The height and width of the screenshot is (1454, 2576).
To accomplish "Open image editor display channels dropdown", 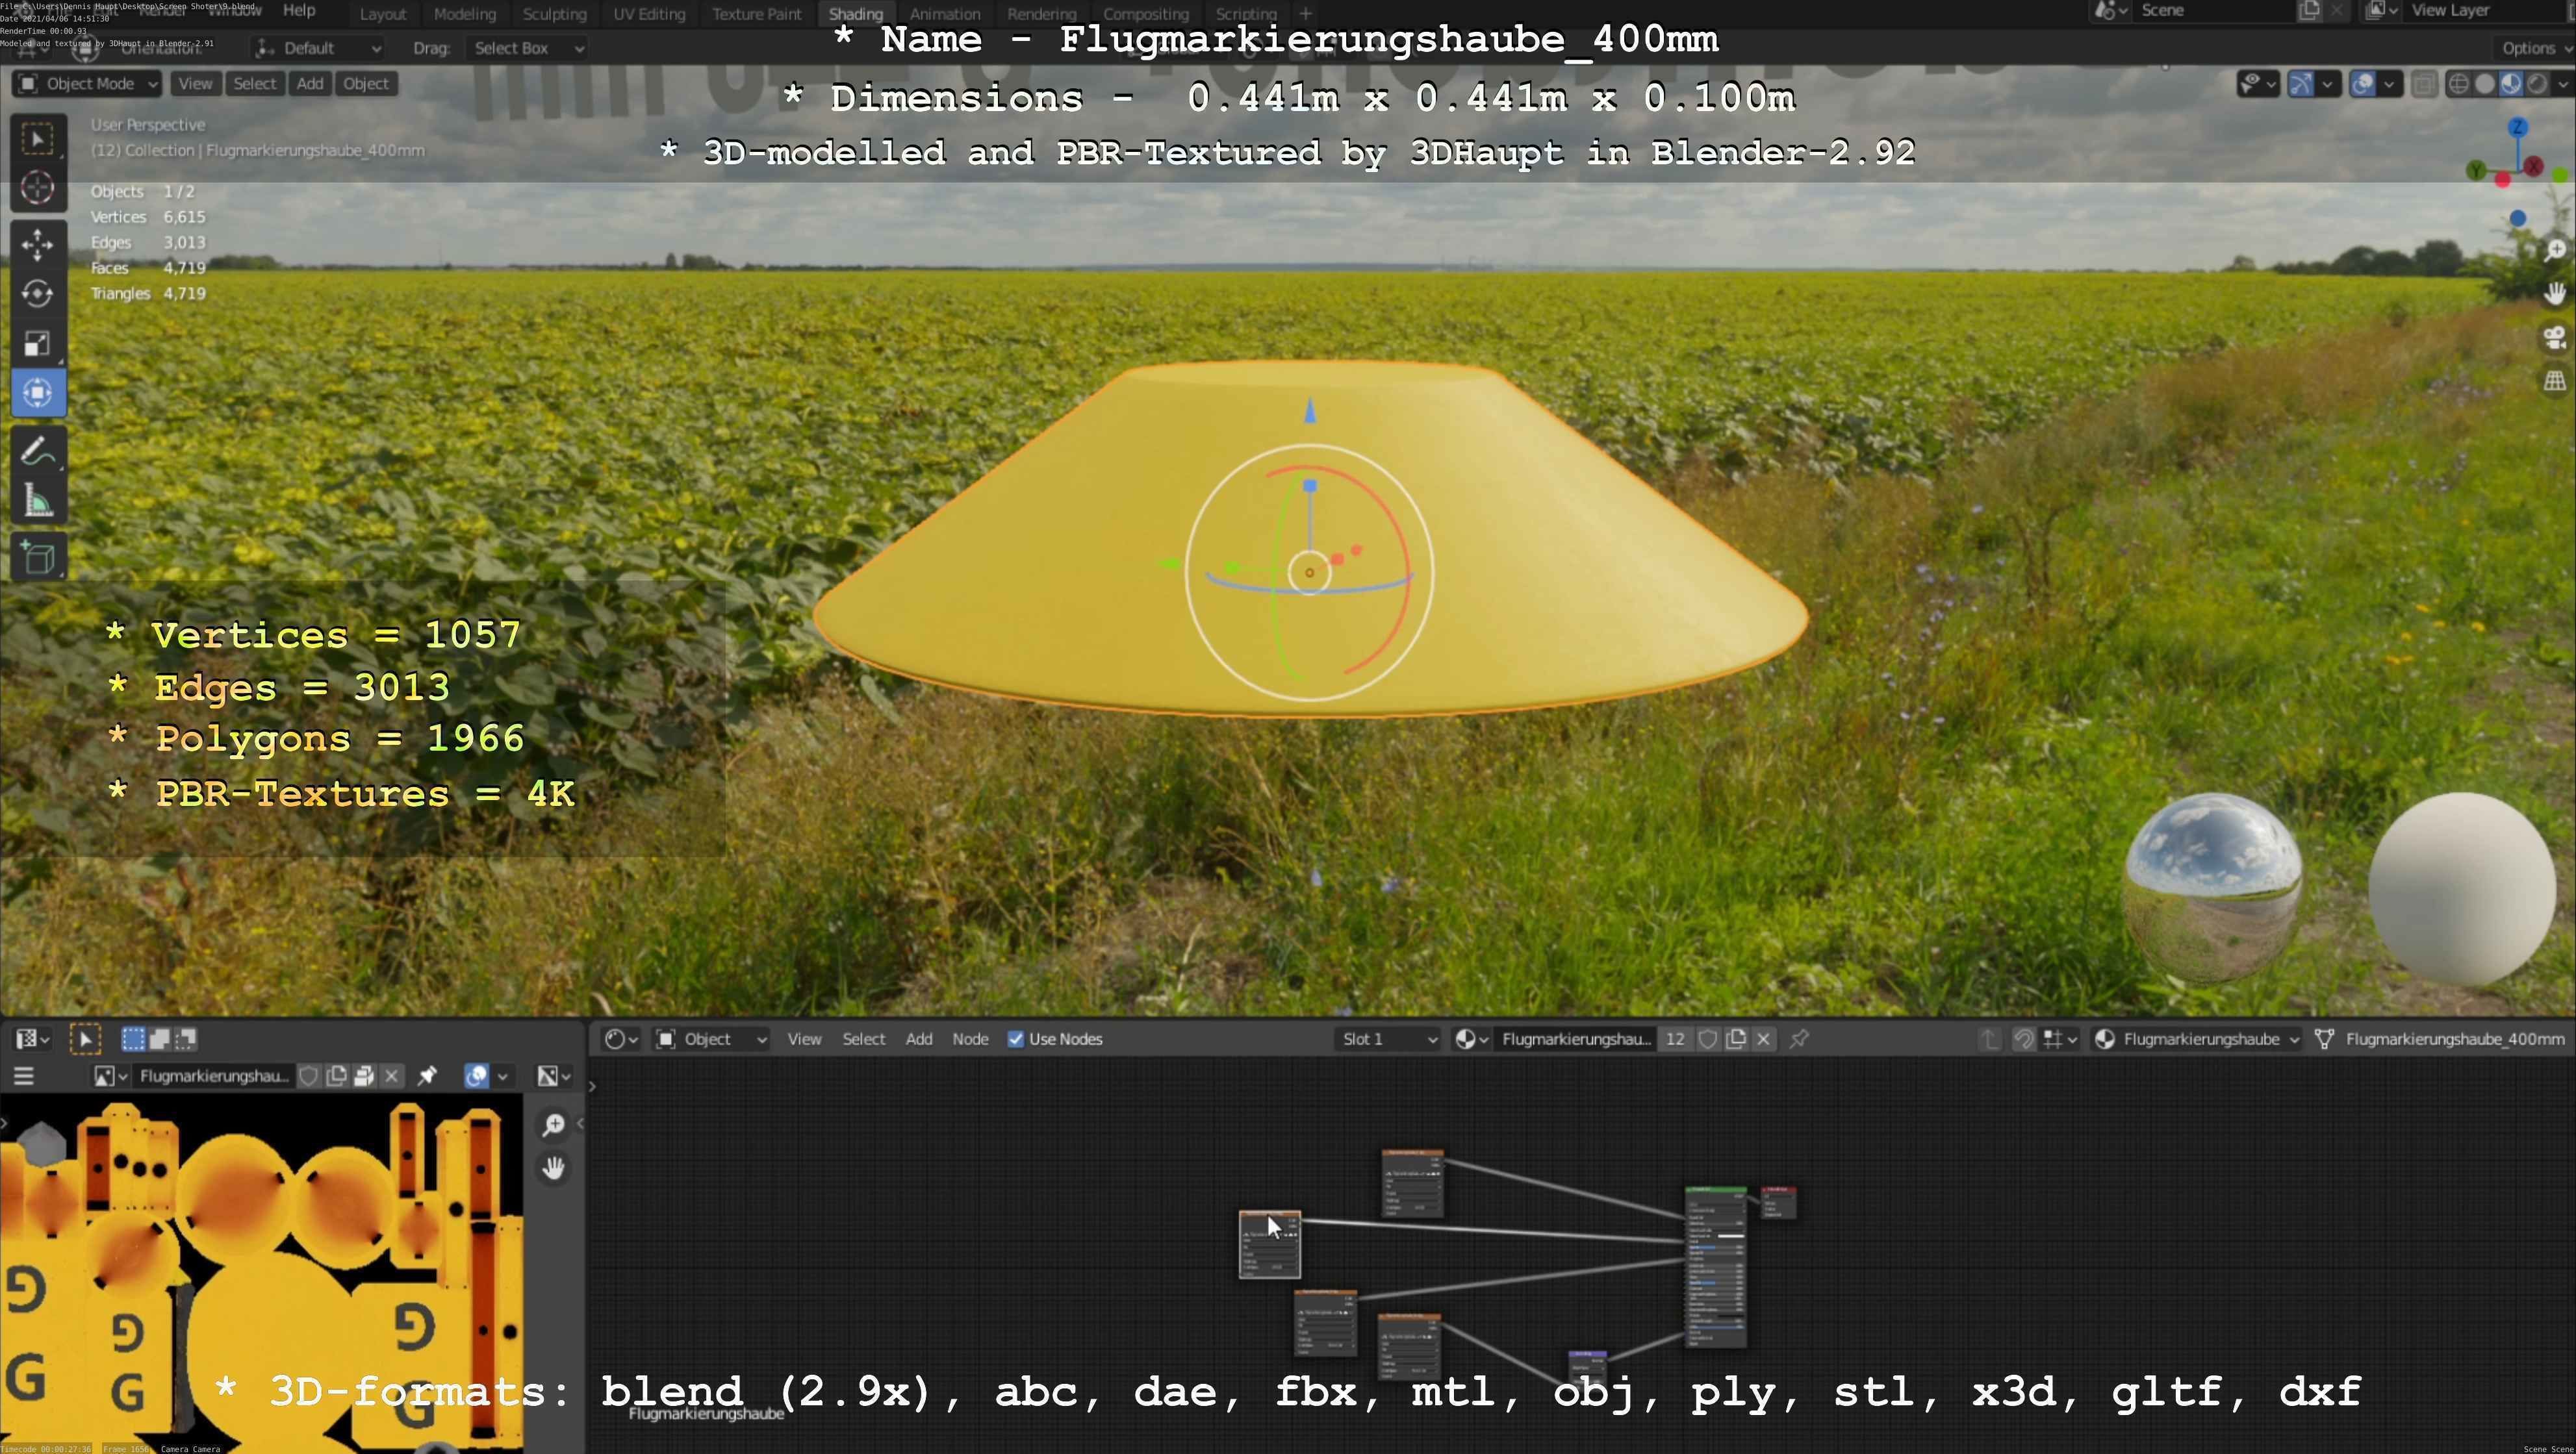I will coord(553,1076).
